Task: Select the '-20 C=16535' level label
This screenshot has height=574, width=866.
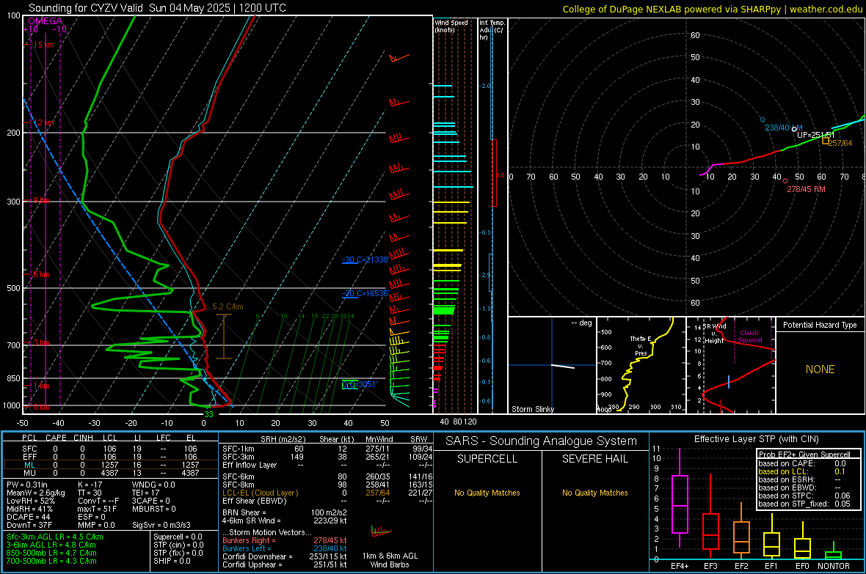Action: point(365,293)
